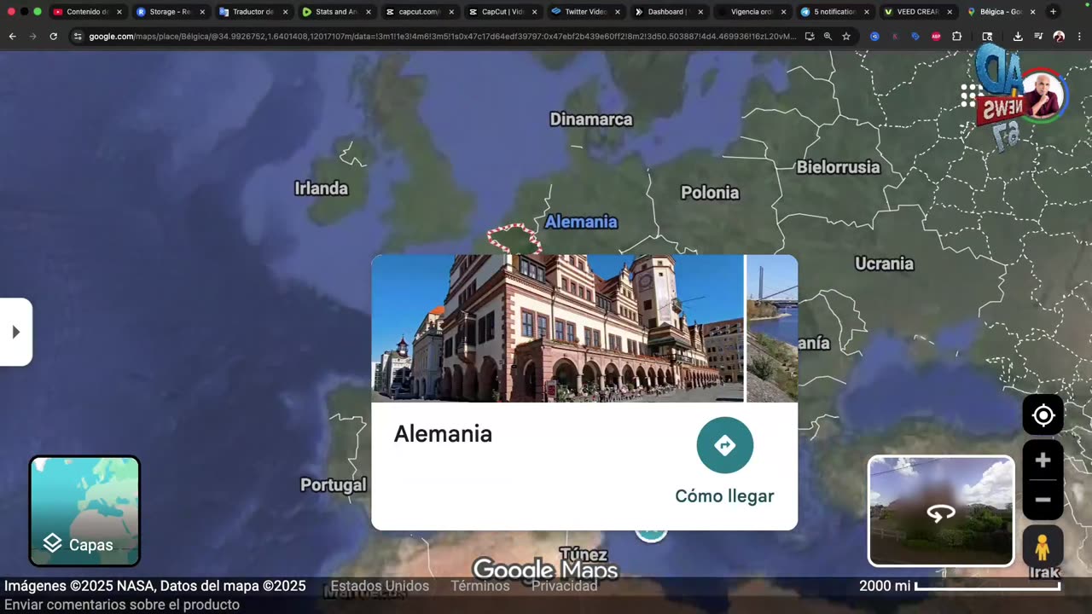The image size is (1092, 614).
Task: Click the blue Alemania map label
Action: (581, 222)
